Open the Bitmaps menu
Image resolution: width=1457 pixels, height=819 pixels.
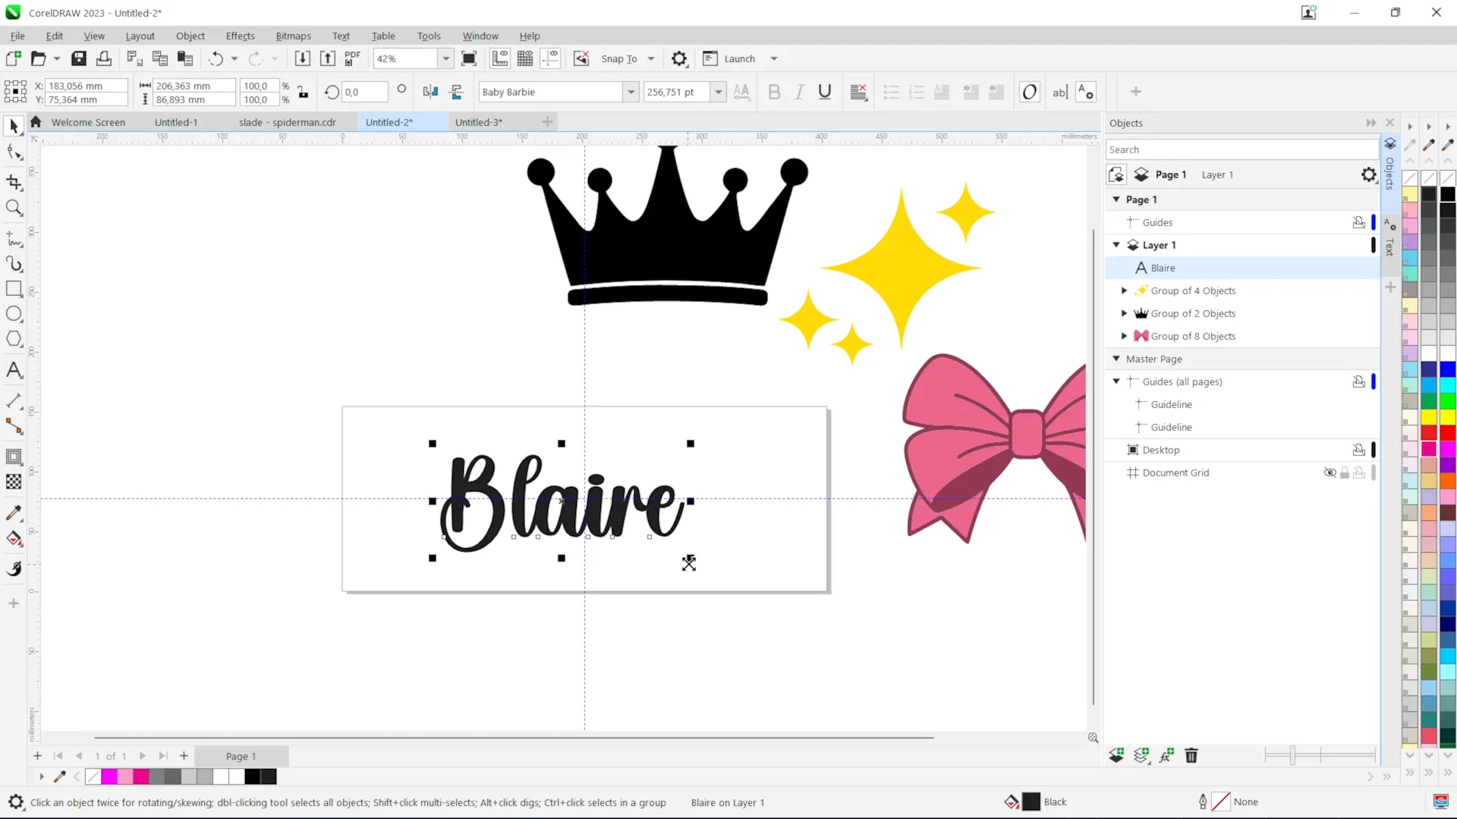[293, 36]
